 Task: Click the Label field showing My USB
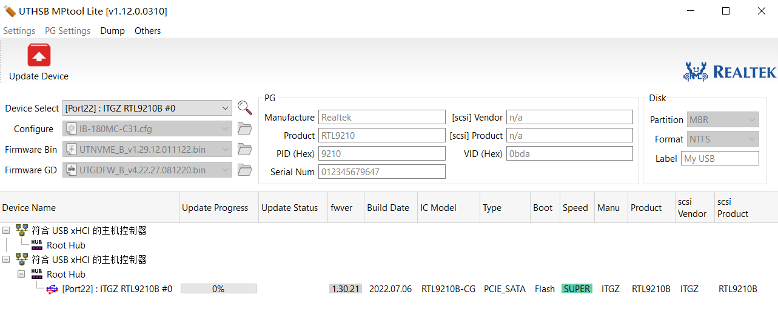[x=720, y=158]
